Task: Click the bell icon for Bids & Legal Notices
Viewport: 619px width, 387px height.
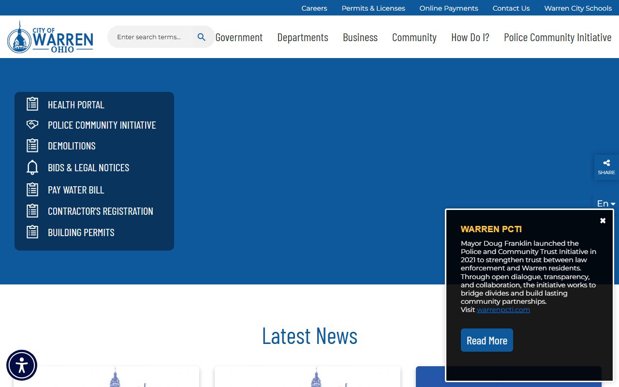Action: (32, 167)
